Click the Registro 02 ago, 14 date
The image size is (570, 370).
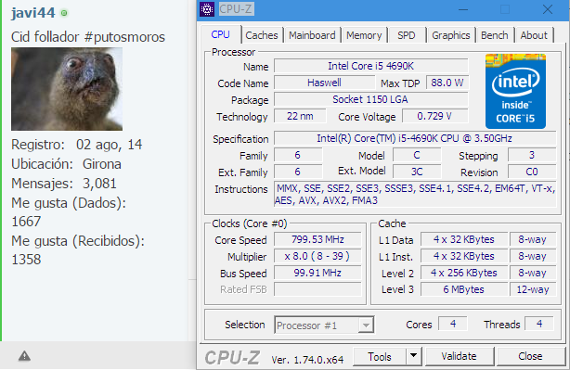[x=77, y=145]
